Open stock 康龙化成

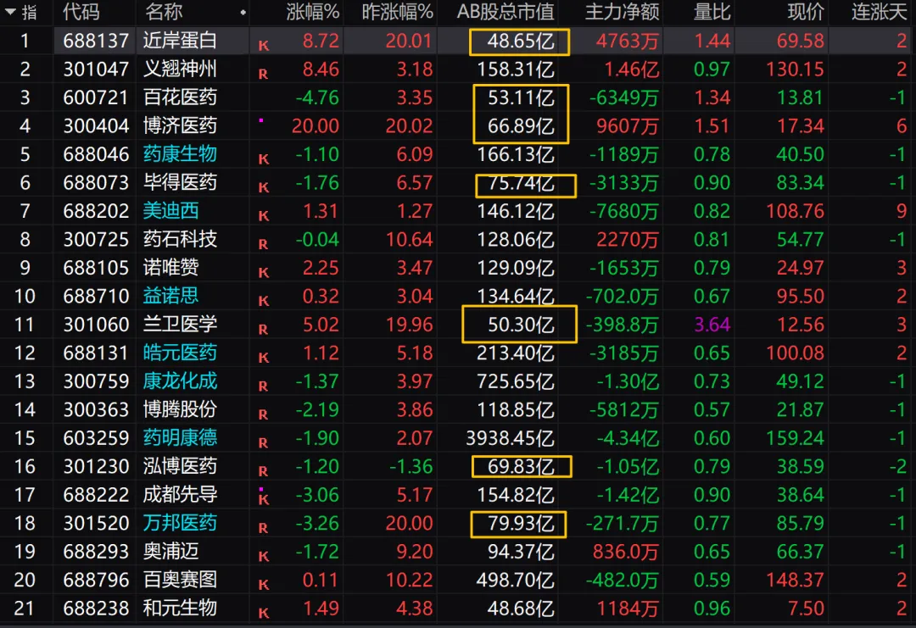[180, 381]
